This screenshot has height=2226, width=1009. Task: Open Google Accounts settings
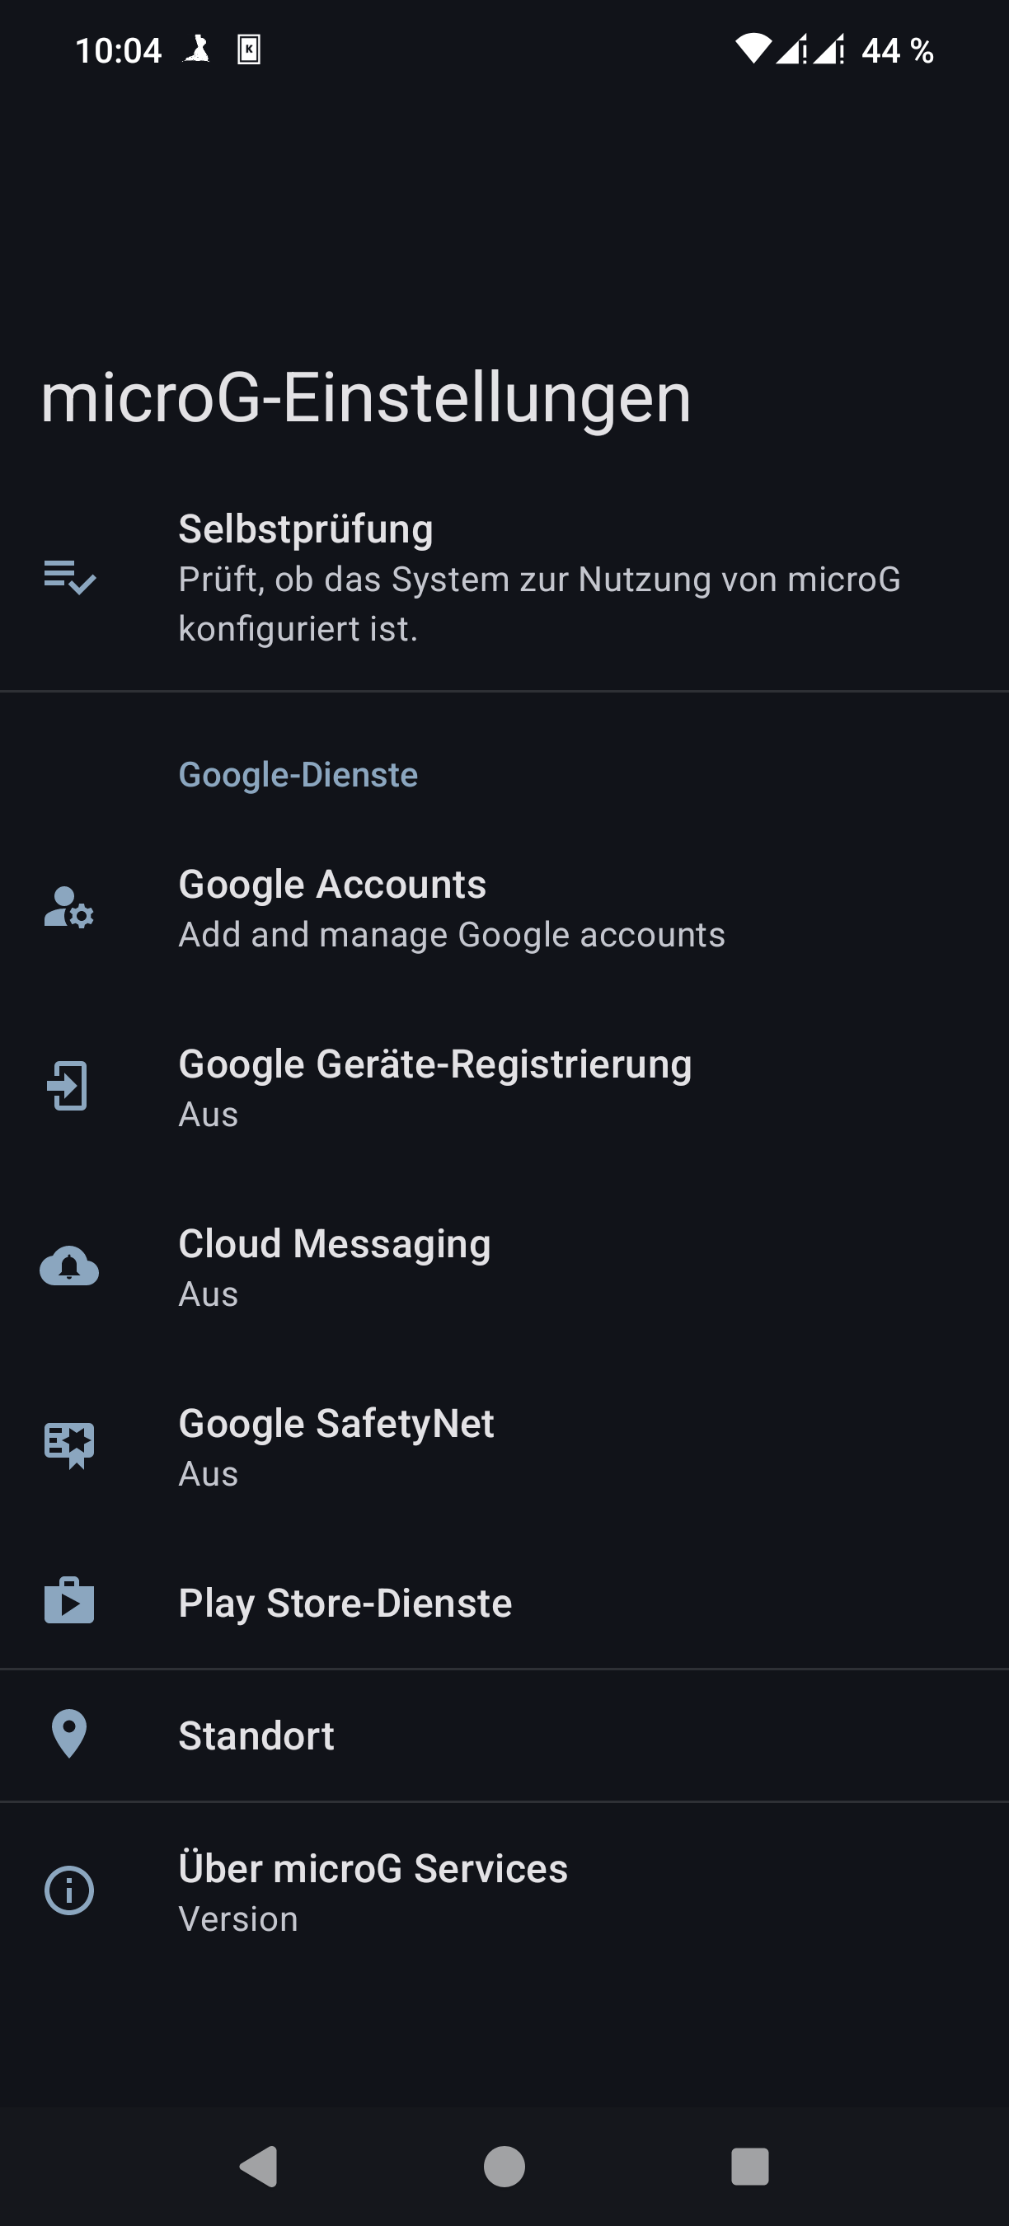451,909
